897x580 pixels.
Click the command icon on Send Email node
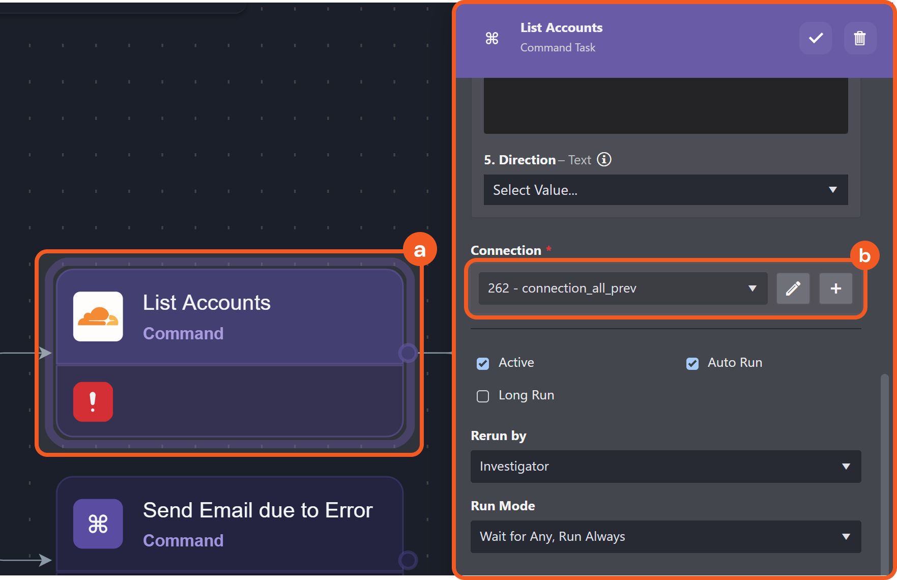[98, 524]
